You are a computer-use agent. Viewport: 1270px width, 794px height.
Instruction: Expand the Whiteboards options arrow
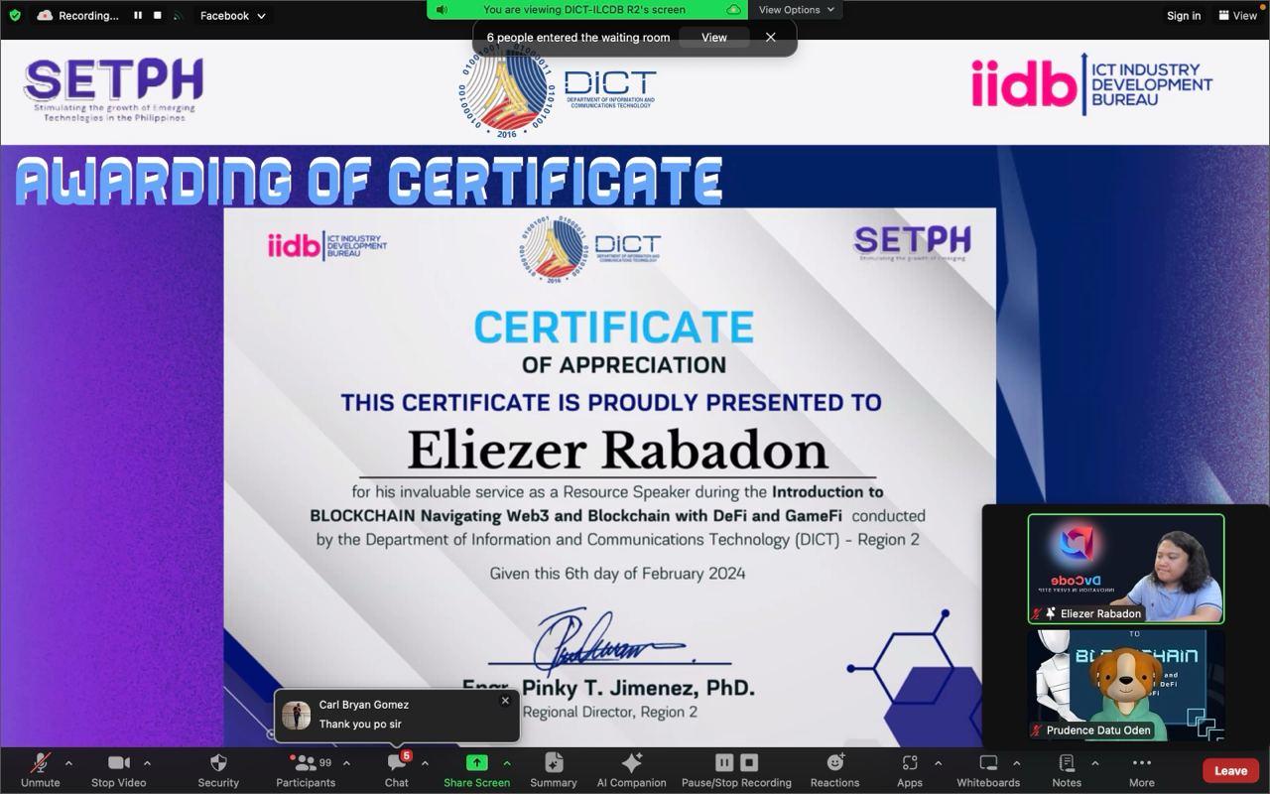1016,763
